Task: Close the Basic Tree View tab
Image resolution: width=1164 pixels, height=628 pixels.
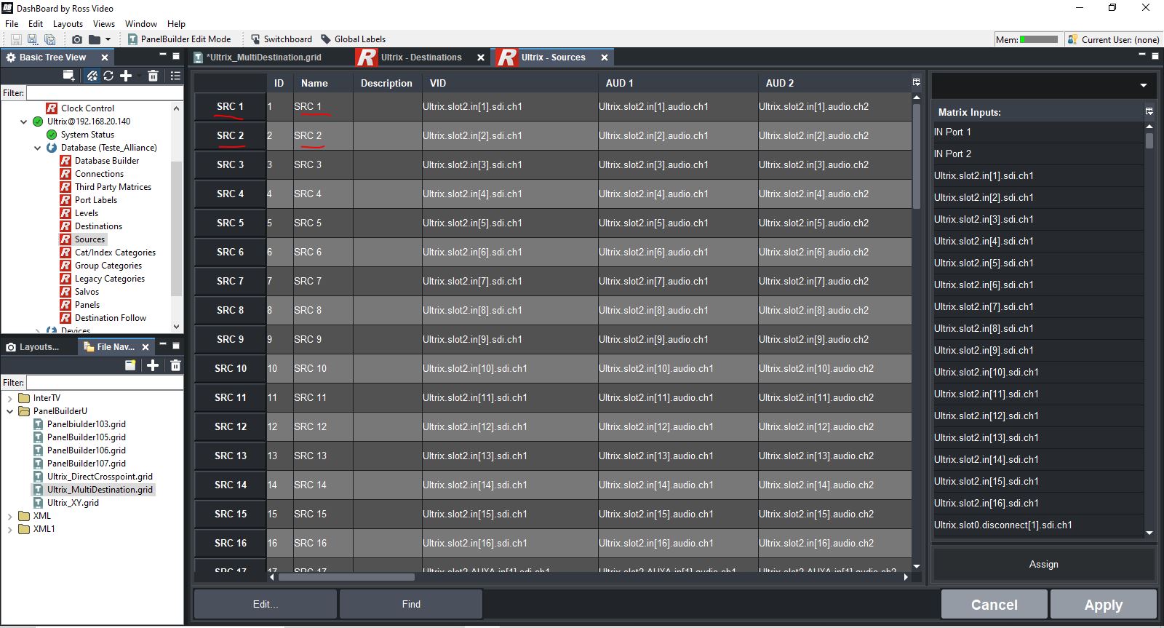Action: (x=105, y=57)
